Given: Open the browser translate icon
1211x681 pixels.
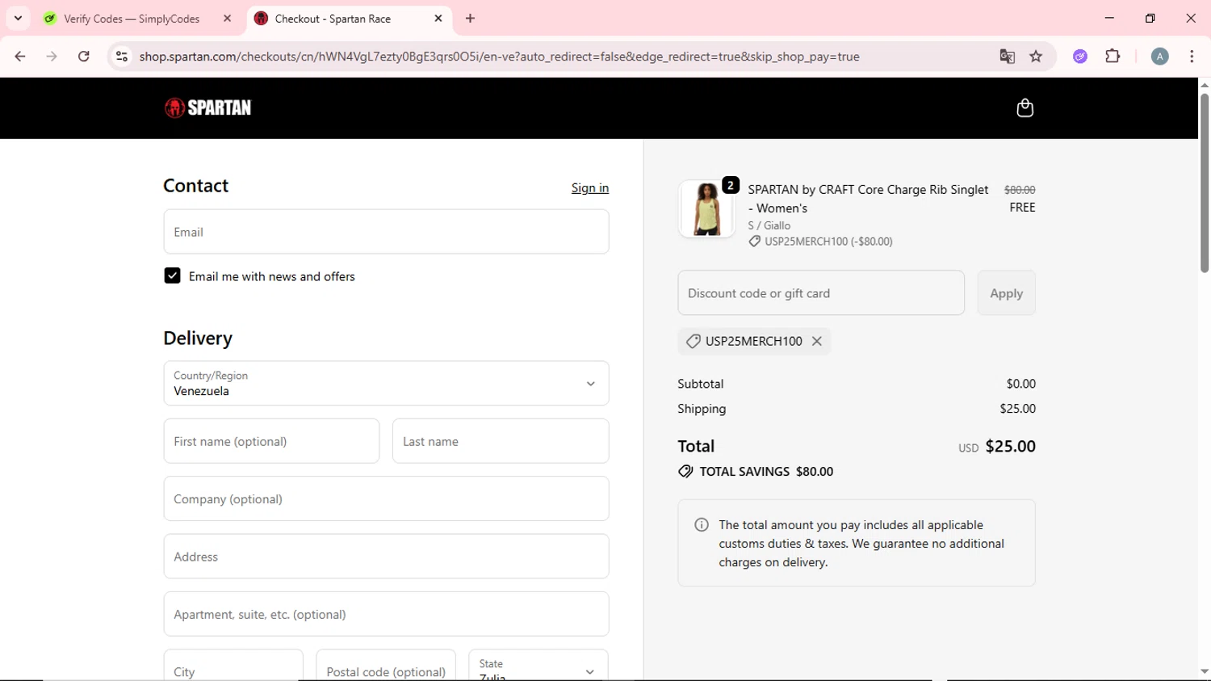Looking at the screenshot, I should point(1007,57).
